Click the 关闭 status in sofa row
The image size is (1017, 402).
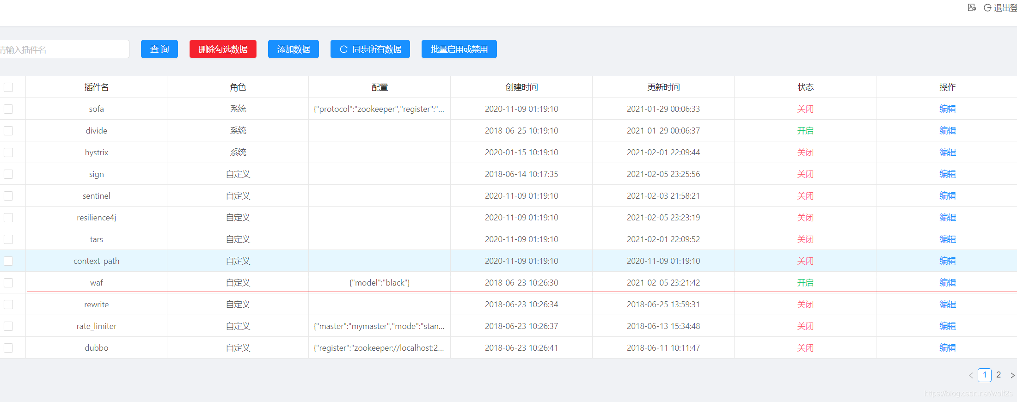tap(805, 109)
